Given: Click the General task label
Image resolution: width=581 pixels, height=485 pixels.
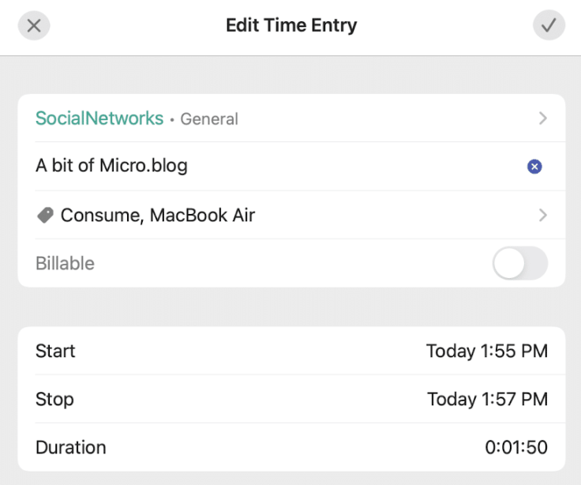Looking at the screenshot, I should click(209, 119).
